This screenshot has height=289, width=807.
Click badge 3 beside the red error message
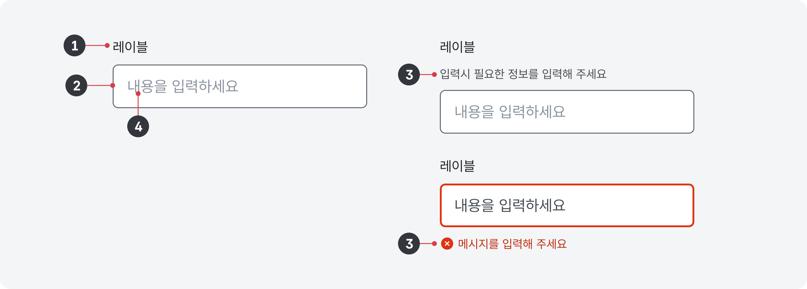(x=409, y=244)
